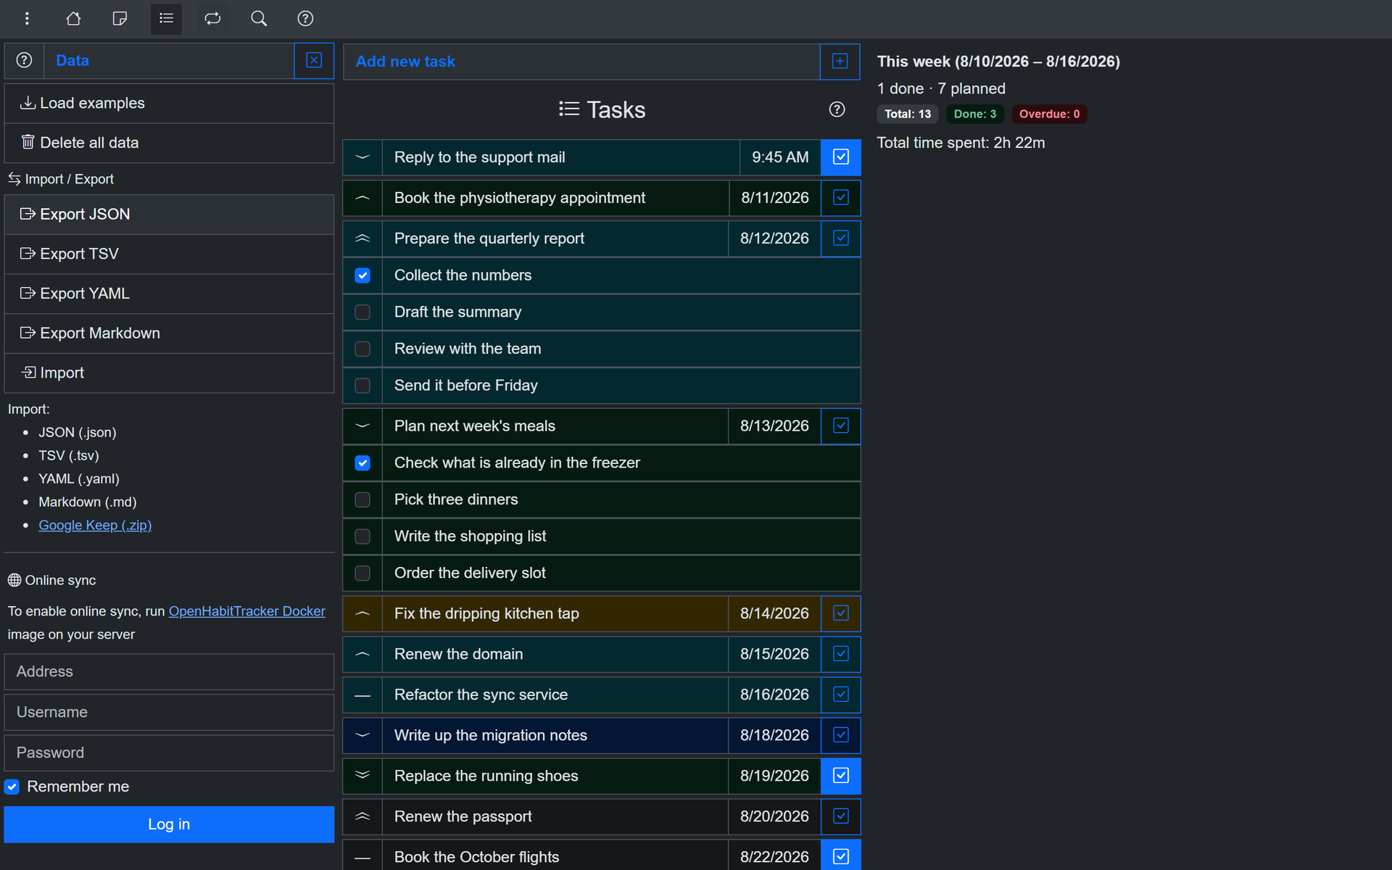Viewport: 1392px width, 870px height.
Task: Open the Search icon in top bar
Action: [259, 19]
